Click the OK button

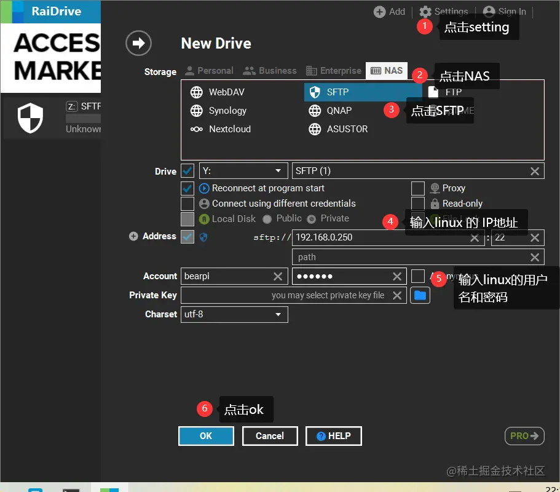point(206,436)
